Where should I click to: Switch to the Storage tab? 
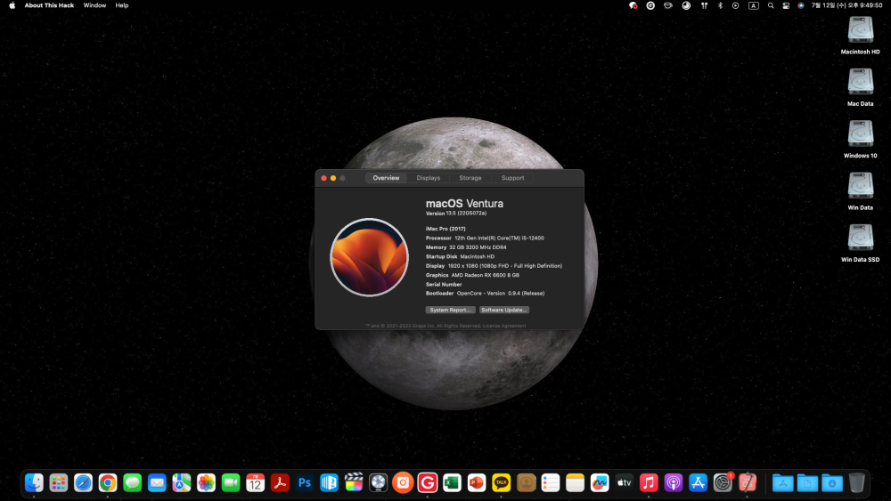coord(470,178)
